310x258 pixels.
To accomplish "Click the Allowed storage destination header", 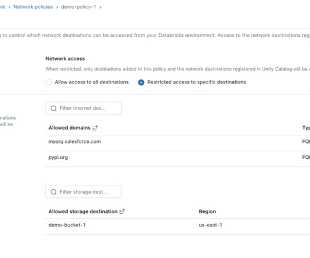I will (83, 211).
